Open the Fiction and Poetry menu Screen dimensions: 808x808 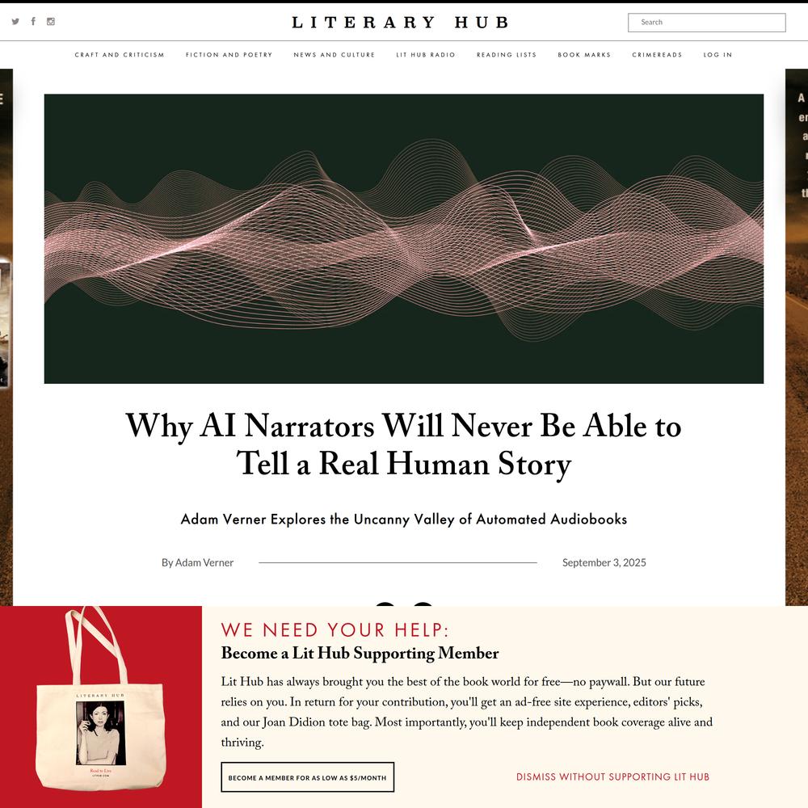(x=229, y=55)
